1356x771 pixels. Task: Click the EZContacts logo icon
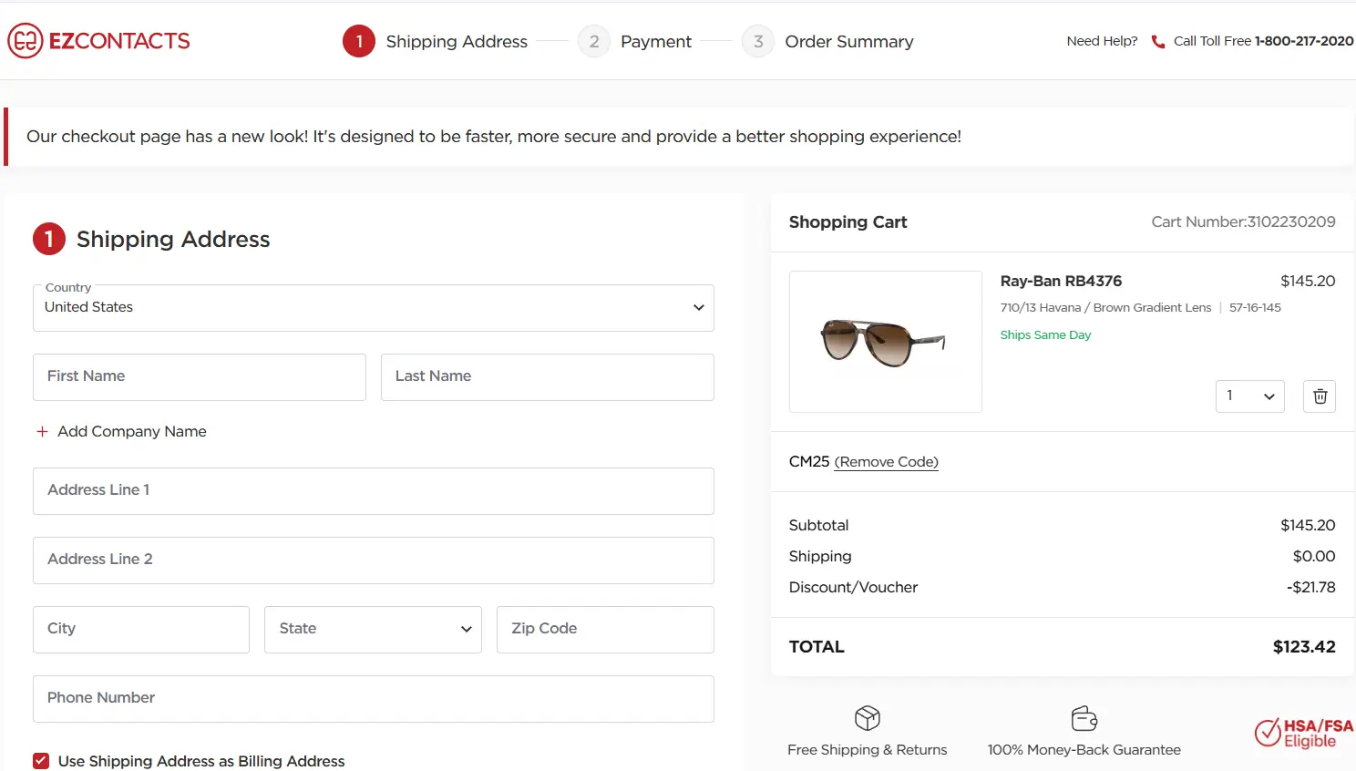pos(26,41)
